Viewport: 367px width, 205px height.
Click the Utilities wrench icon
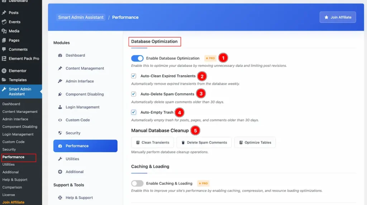(x=60, y=159)
